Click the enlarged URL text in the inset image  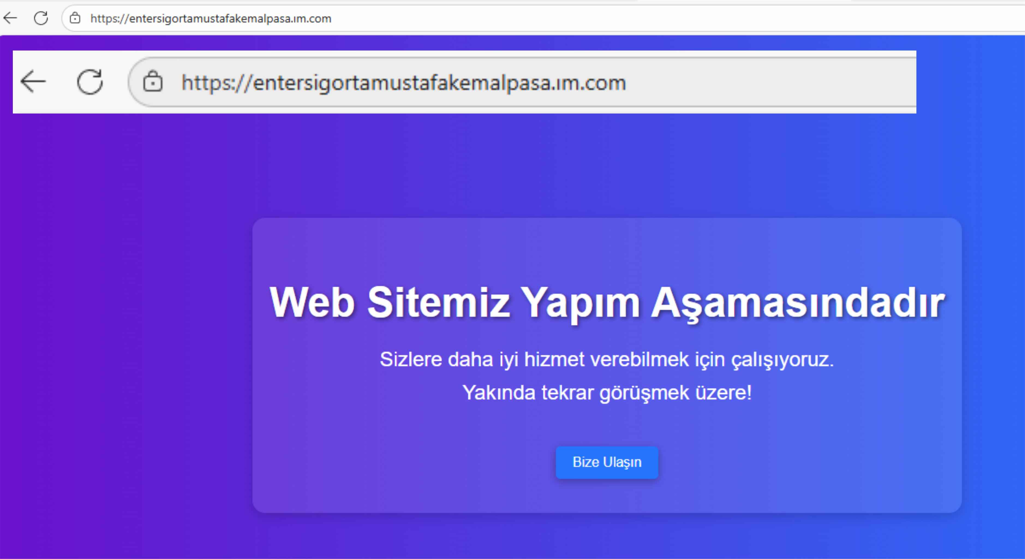[404, 83]
